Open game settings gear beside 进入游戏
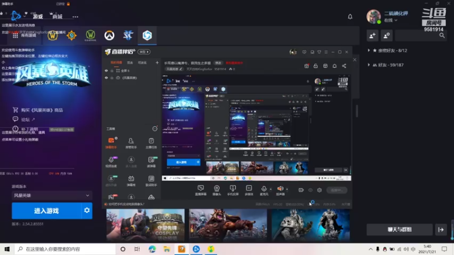 click(x=87, y=210)
